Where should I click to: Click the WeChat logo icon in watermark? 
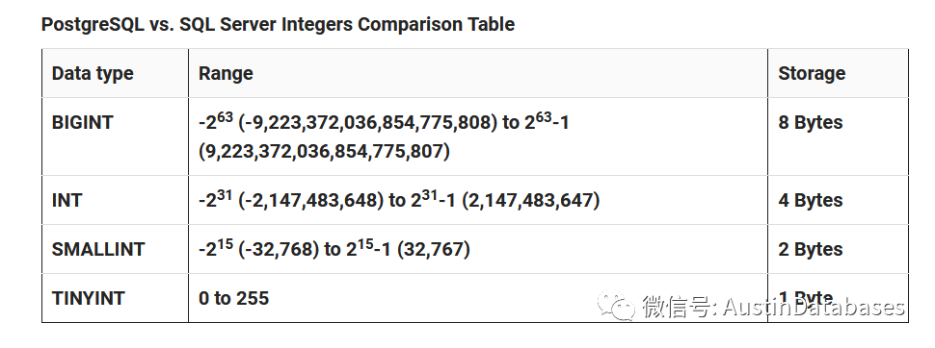coord(617,306)
